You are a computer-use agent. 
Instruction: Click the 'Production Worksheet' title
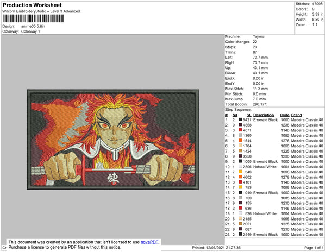click(32, 5)
